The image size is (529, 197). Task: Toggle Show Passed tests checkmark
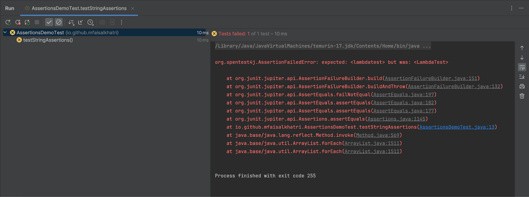click(49, 22)
